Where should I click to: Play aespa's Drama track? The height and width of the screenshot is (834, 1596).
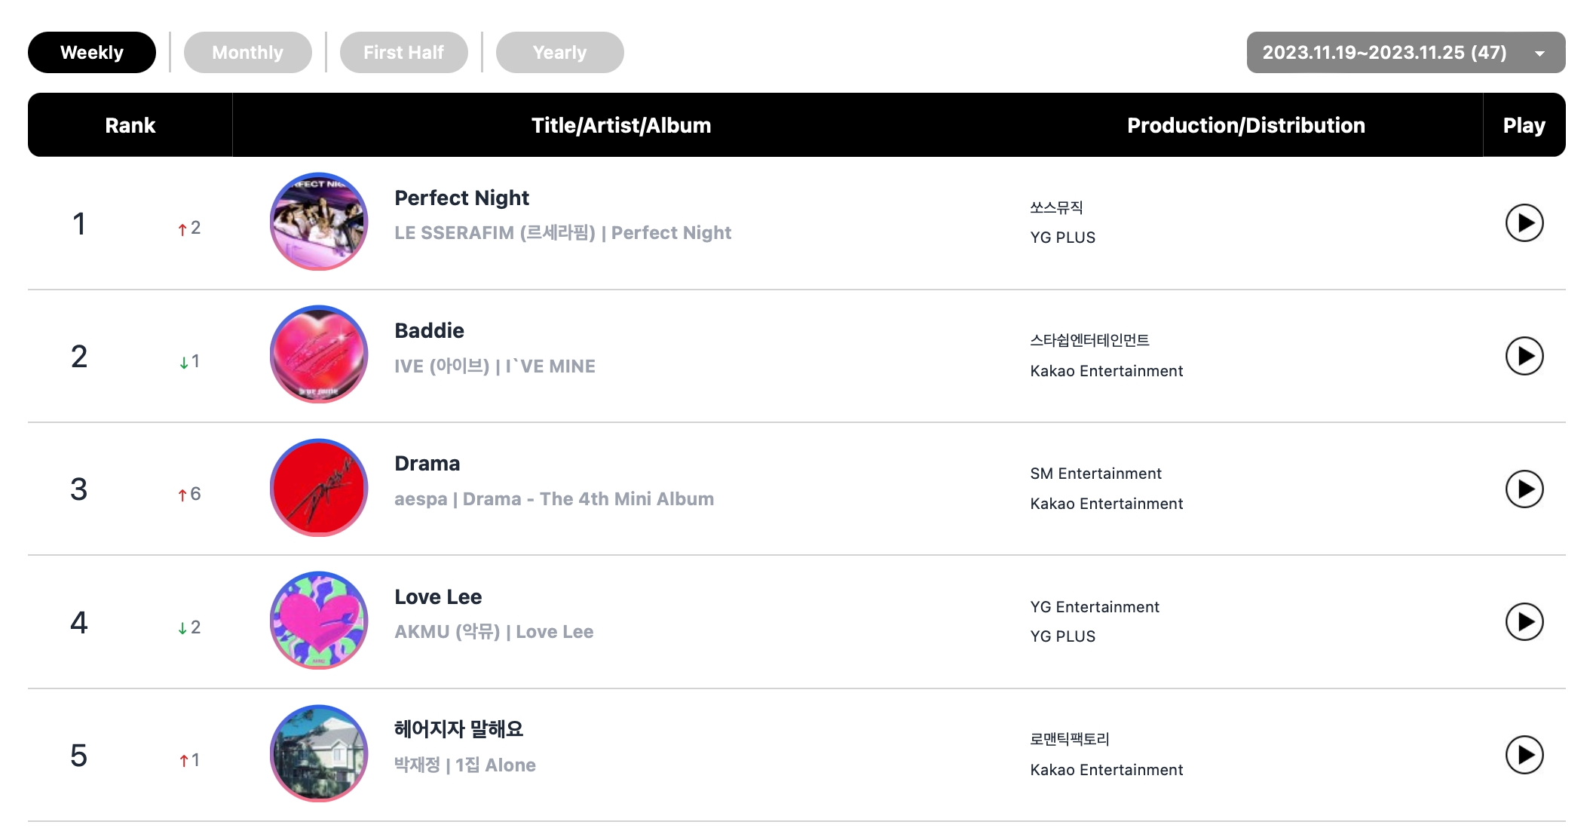pyautogui.click(x=1524, y=489)
